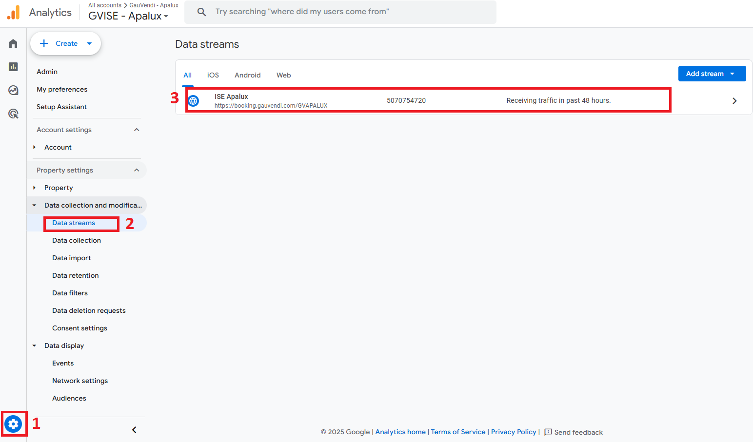Click the Data streams page heading

click(207, 44)
